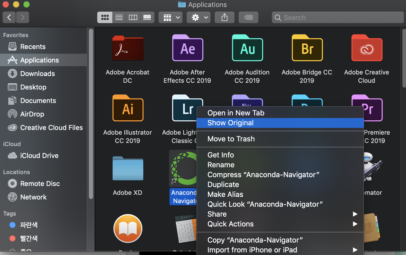The image size is (406, 255).
Task: Open the Adobe Bridge CC 2019 folder
Action: tap(307, 48)
